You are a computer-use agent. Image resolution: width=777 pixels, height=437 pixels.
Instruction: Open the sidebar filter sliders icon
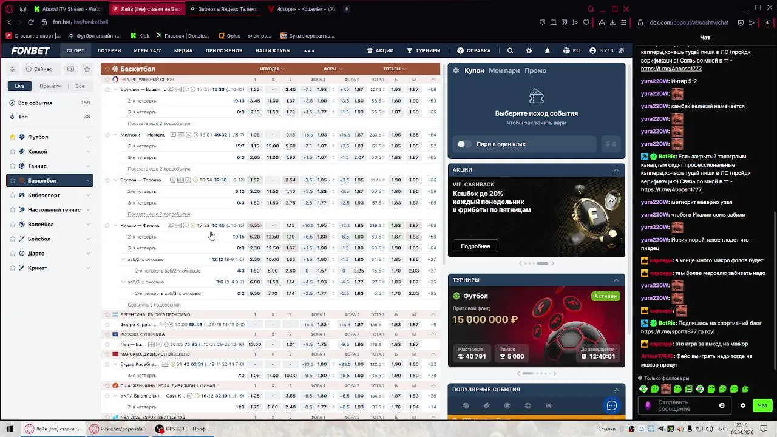12,69
